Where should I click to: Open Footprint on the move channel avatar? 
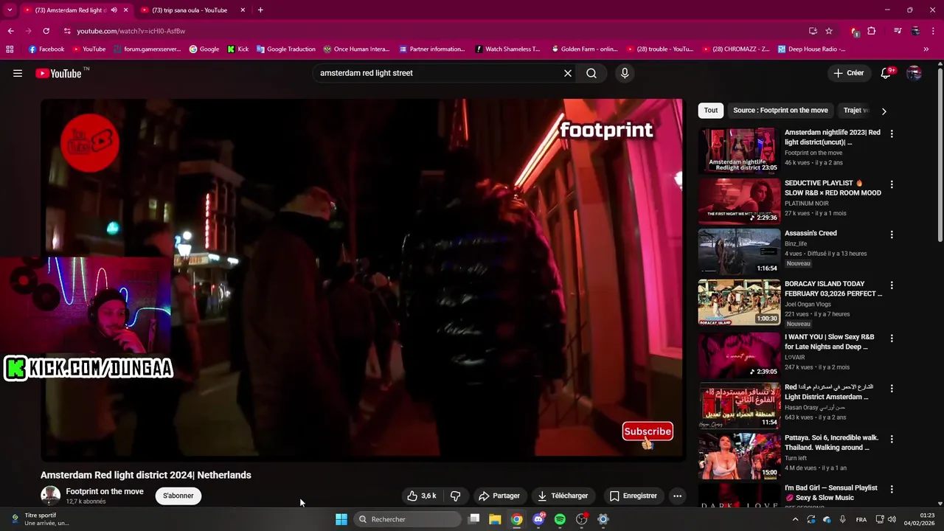(x=50, y=496)
